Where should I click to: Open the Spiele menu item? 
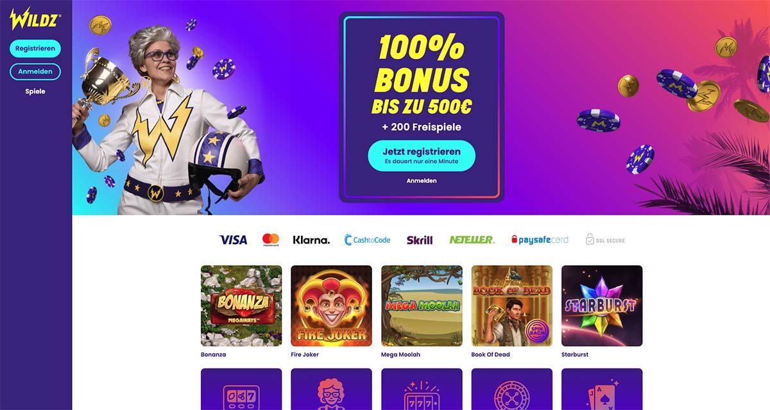(35, 92)
